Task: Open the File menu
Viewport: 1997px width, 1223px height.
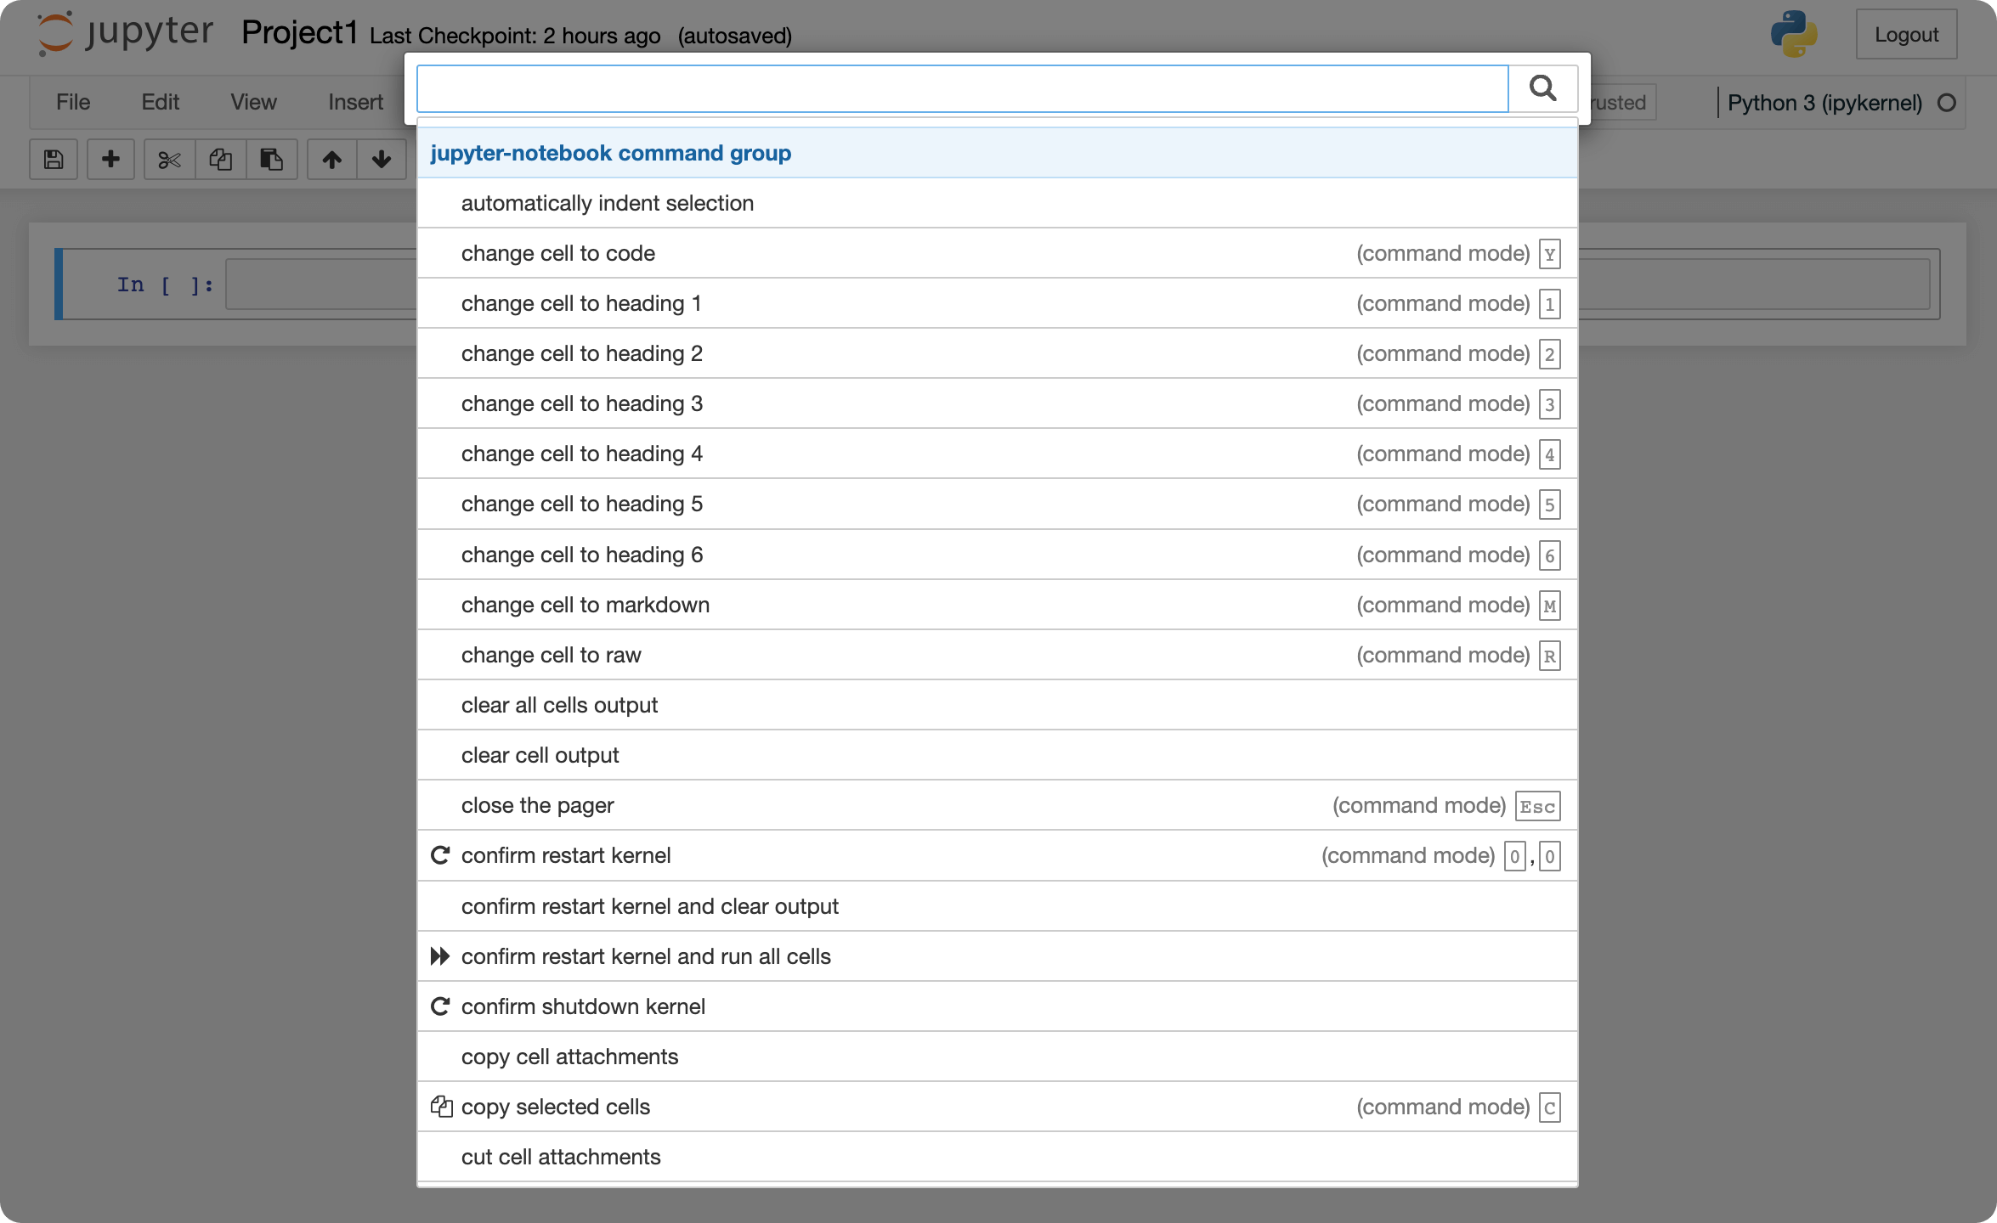Action: click(73, 102)
